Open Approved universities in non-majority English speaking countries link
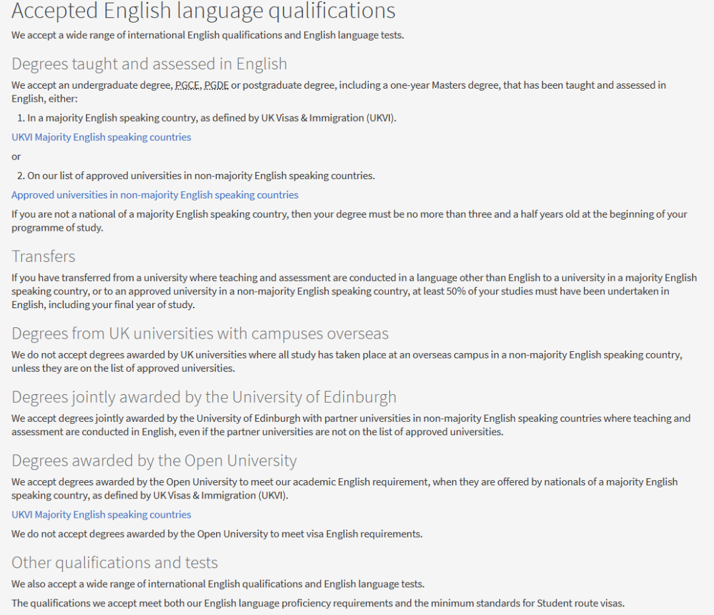The width and height of the screenshot is (714, 615). click(155, 195)
